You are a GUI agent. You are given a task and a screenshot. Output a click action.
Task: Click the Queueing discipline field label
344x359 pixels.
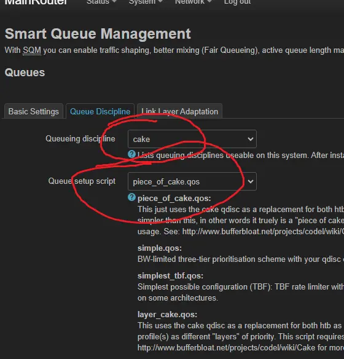(x=80, y=139)
